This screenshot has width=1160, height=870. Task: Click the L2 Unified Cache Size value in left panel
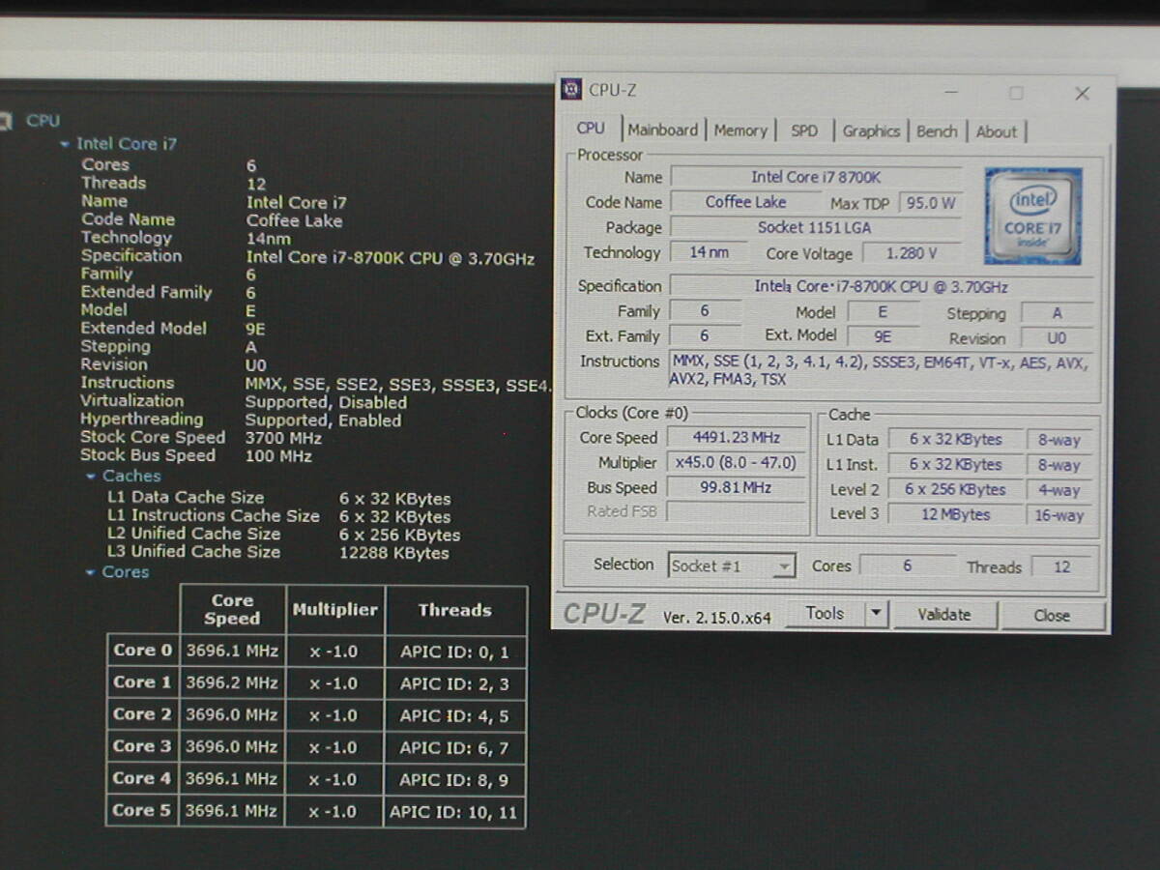coord(399,535)
